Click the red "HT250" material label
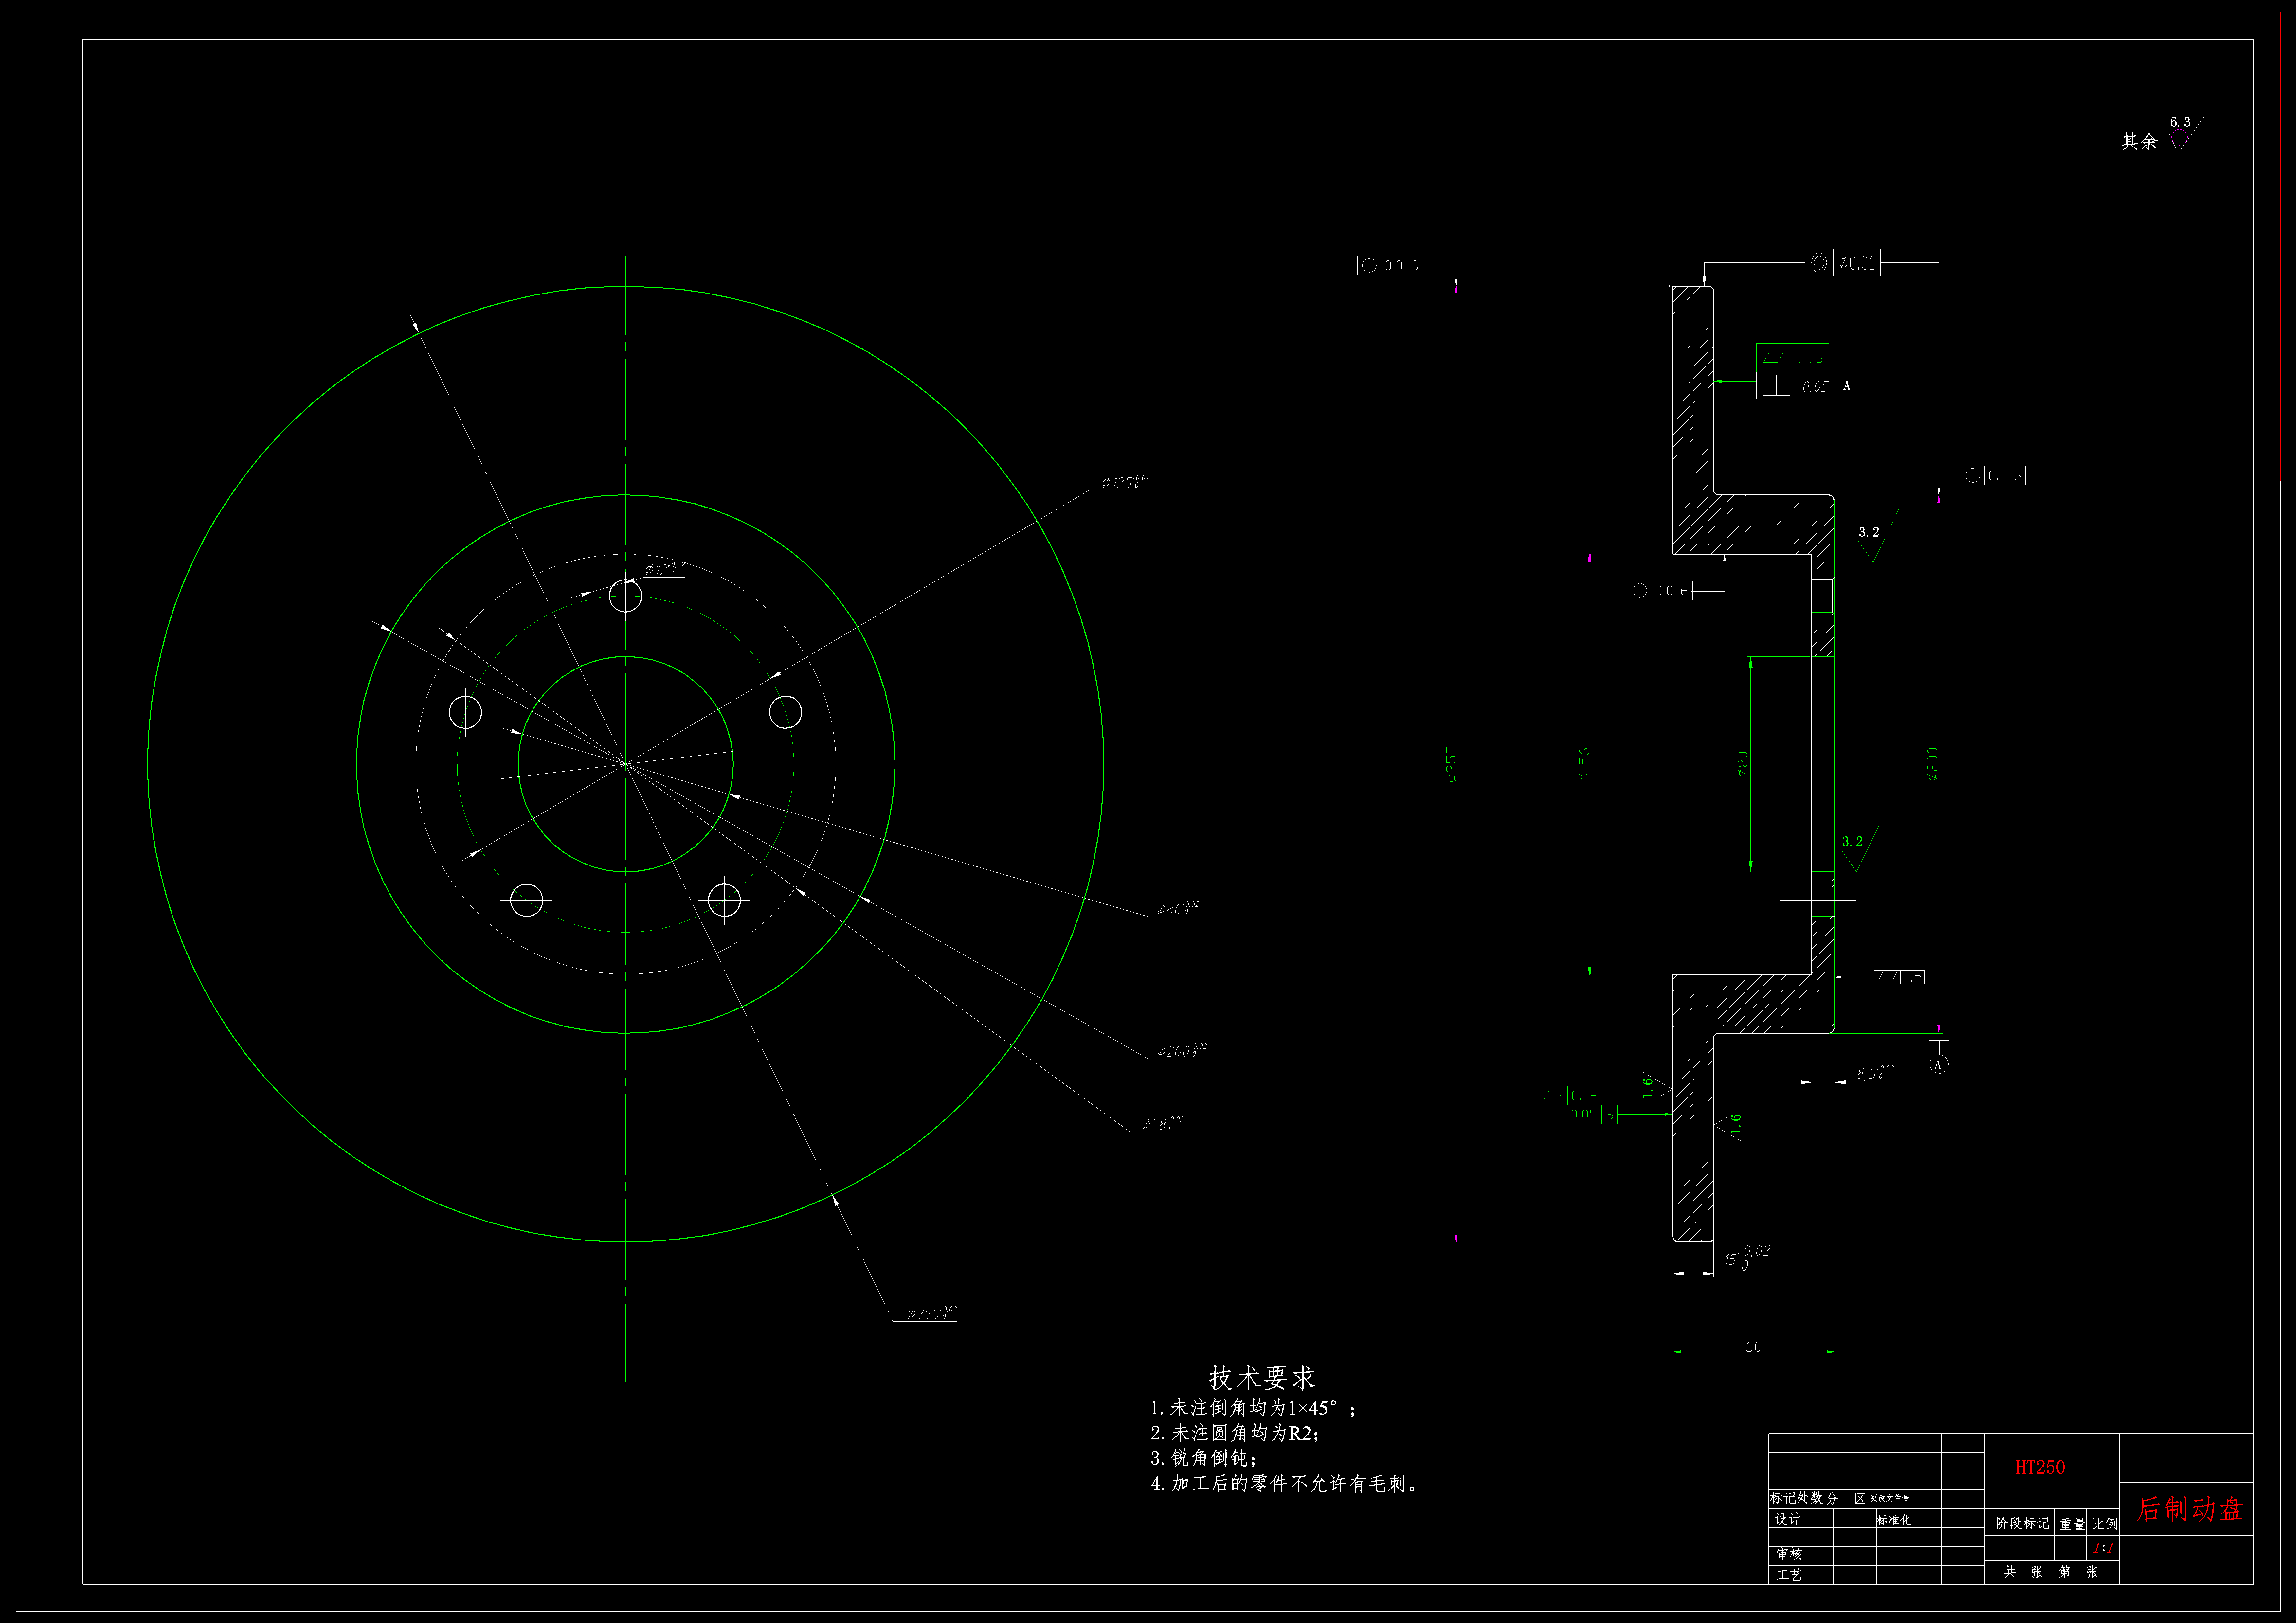This screenshot has width=2296, height=1623. [2040, 1467]
